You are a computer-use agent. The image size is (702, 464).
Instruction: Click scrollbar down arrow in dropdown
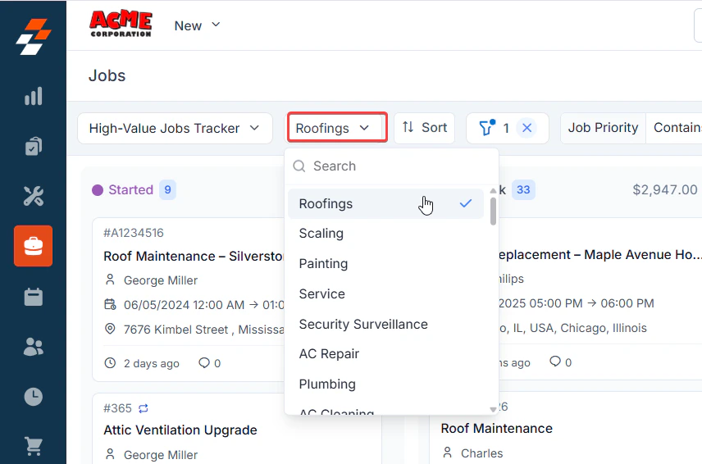493,409
